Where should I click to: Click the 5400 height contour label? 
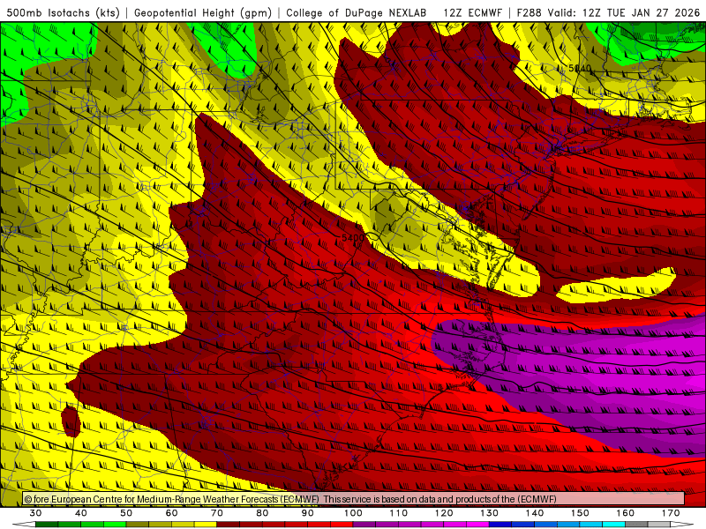coord(353,237)
